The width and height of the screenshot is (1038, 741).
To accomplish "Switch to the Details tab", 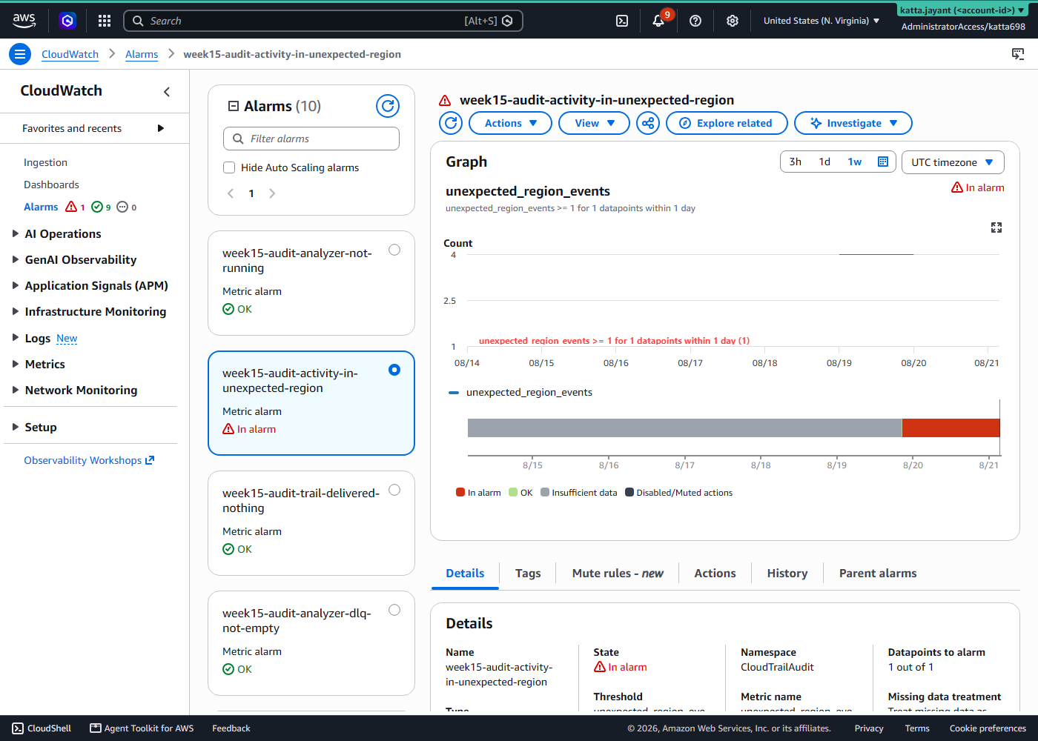I will click(465, 574).
